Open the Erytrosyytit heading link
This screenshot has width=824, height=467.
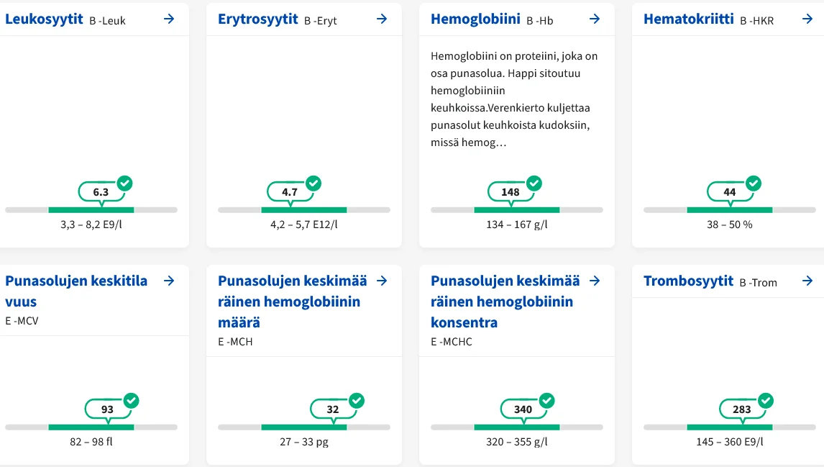point(257,19)
